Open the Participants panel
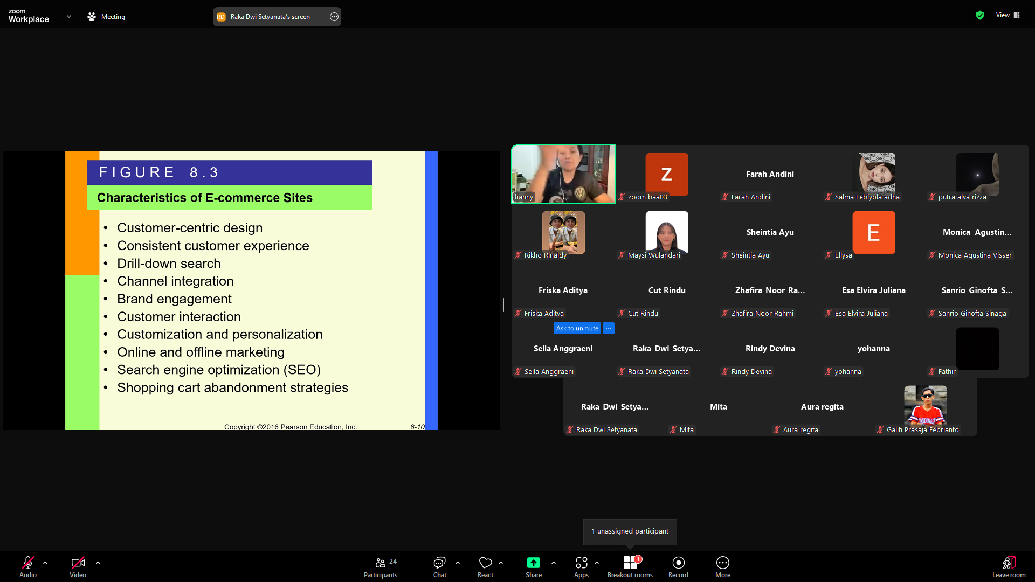1035x582 pixels. pyautogui.click(x=381, y=566)
